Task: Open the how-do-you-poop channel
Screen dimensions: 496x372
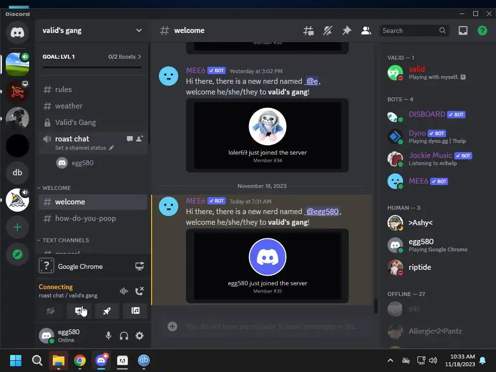Action: [x=93, y=218]
